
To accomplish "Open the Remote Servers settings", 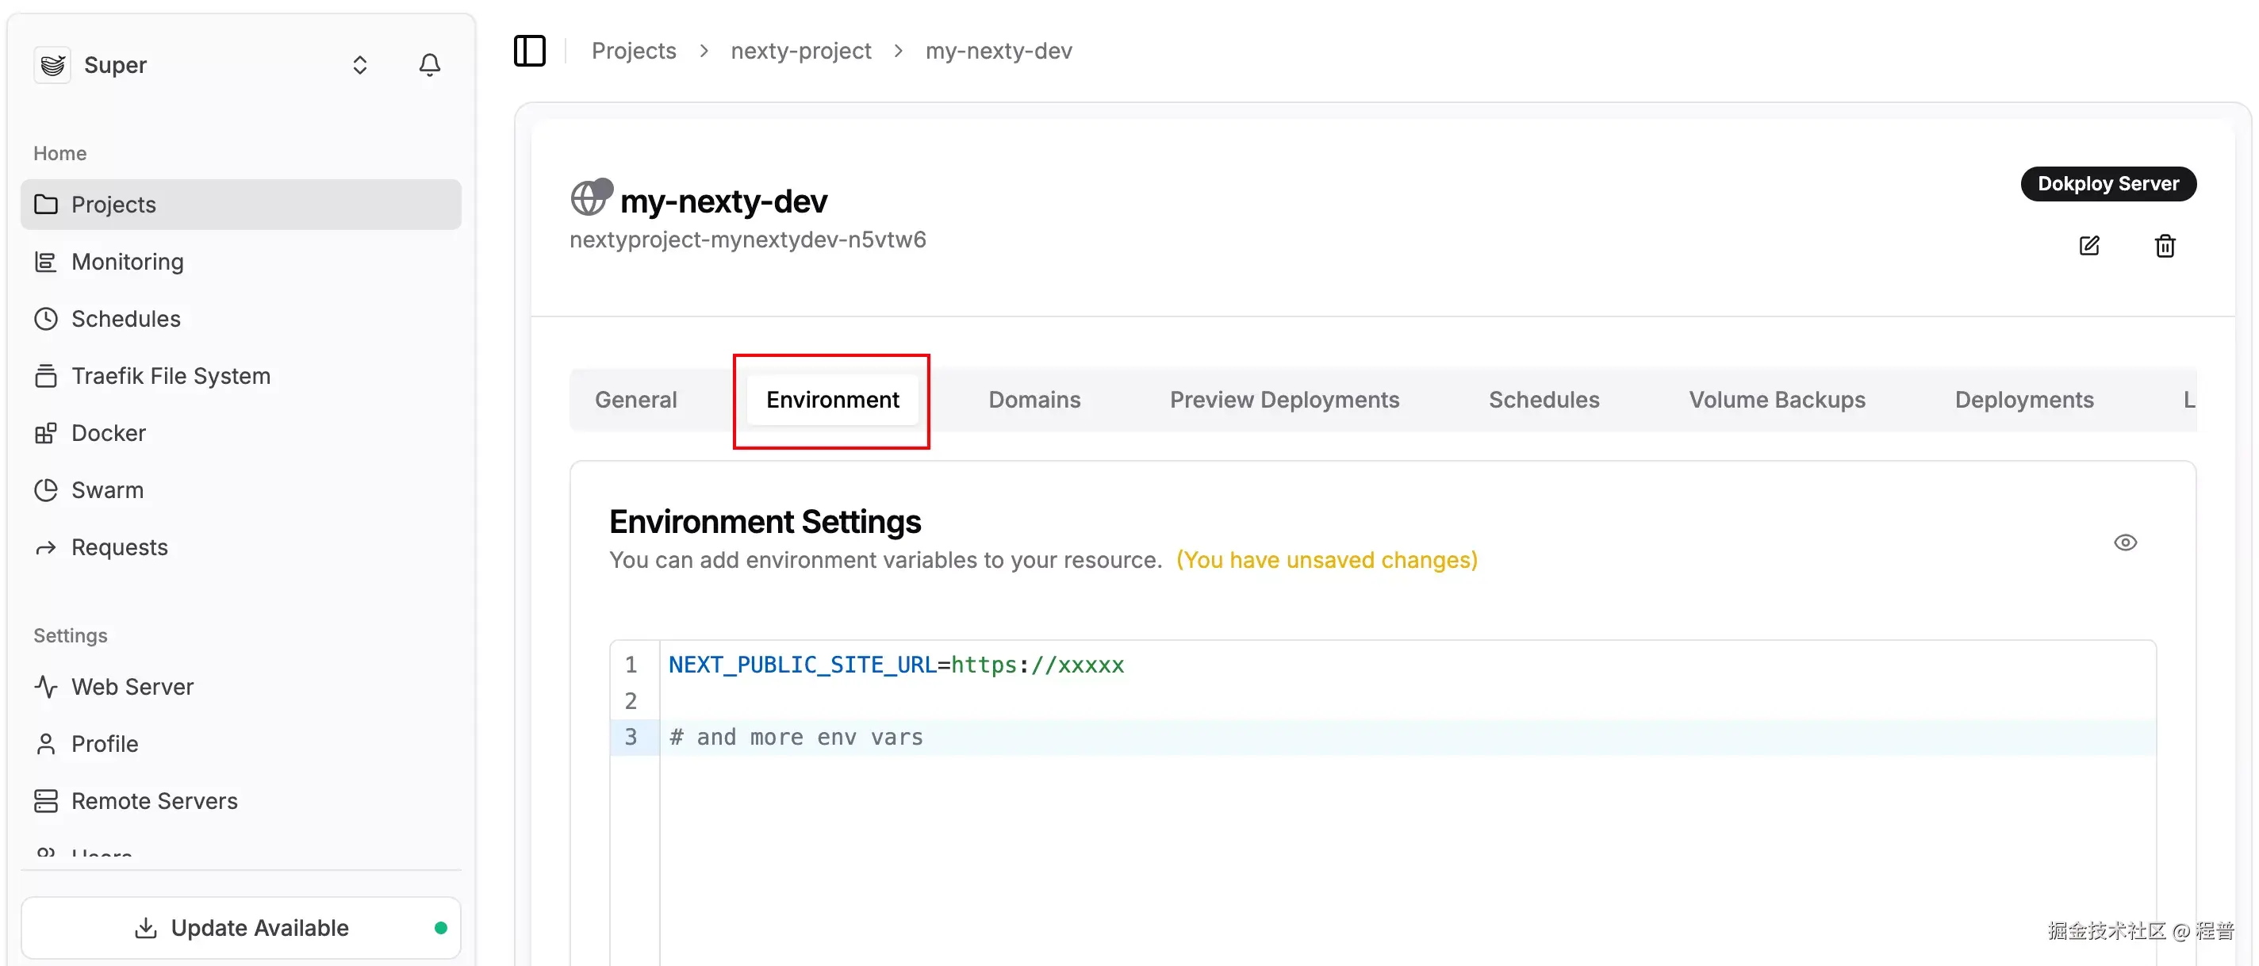I will pos(155,800).
